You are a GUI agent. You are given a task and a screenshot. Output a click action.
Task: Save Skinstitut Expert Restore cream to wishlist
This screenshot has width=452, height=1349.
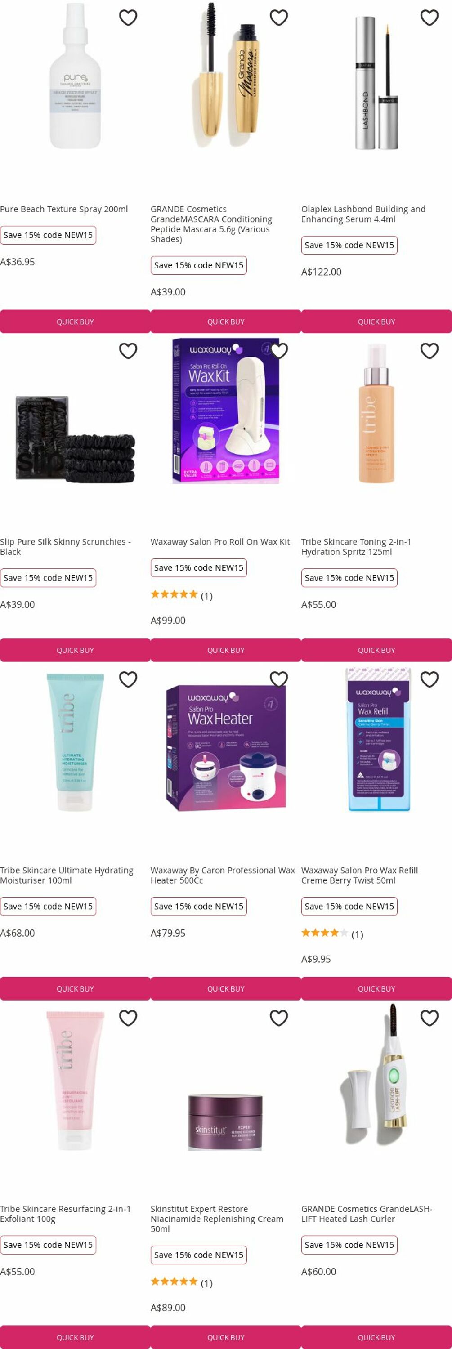(279, 1018)
